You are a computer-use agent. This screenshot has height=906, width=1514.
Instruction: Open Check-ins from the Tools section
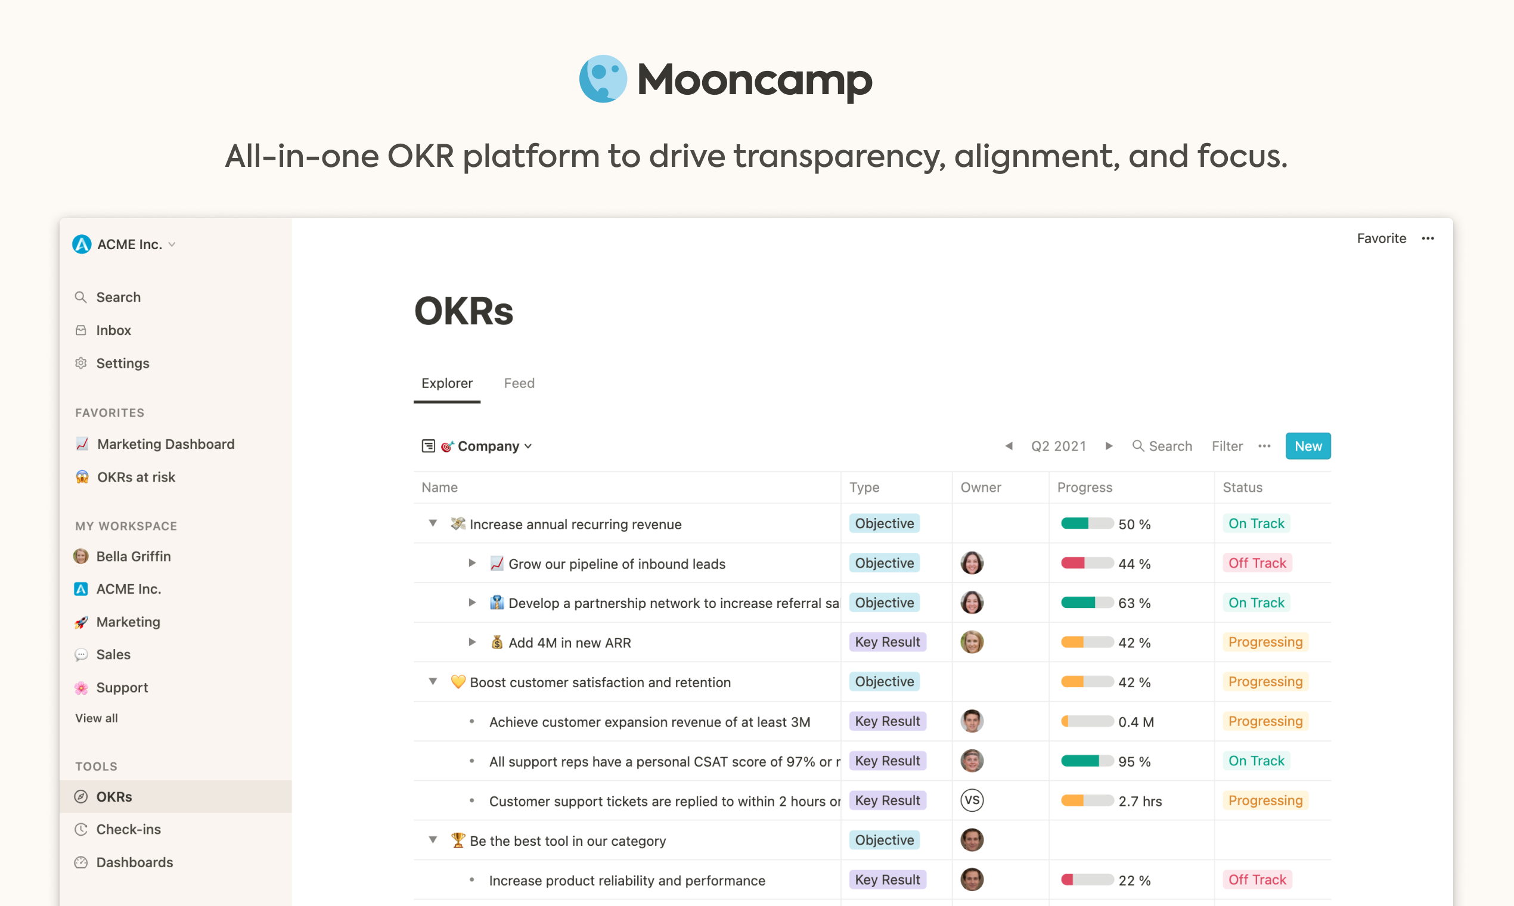[x=128, y=829]
